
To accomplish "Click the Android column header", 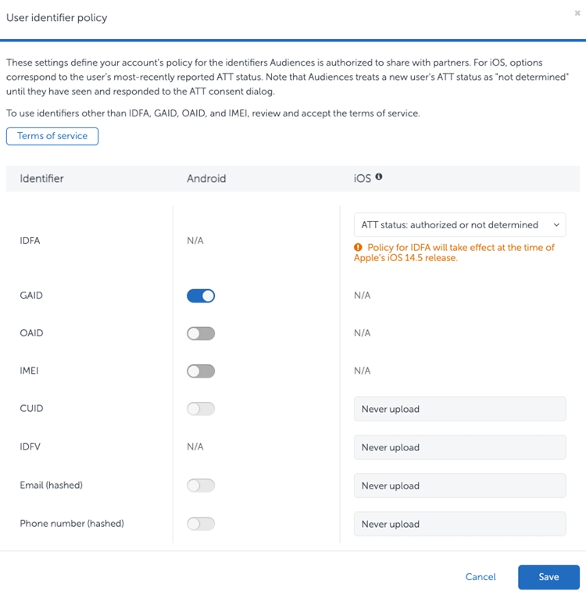I will click(206, 178).
